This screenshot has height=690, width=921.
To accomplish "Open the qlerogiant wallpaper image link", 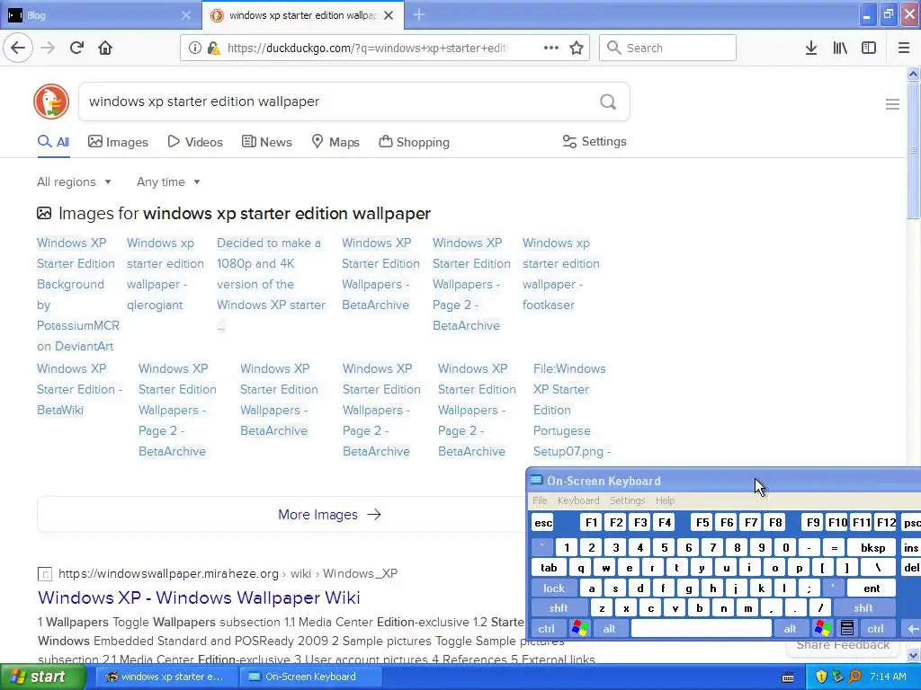I will [165, 274].
